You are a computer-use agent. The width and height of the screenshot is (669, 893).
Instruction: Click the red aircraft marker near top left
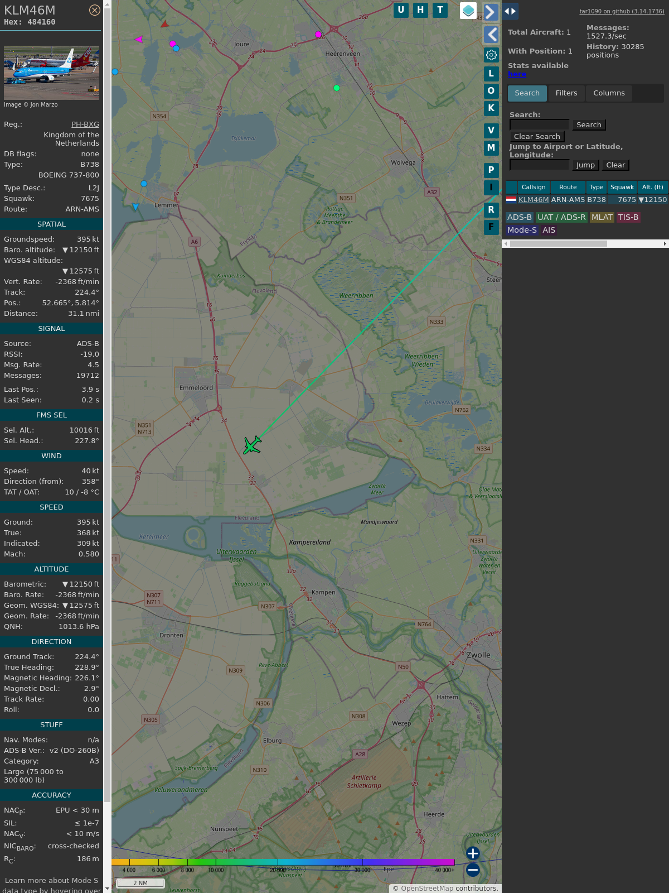pos(164,24)
